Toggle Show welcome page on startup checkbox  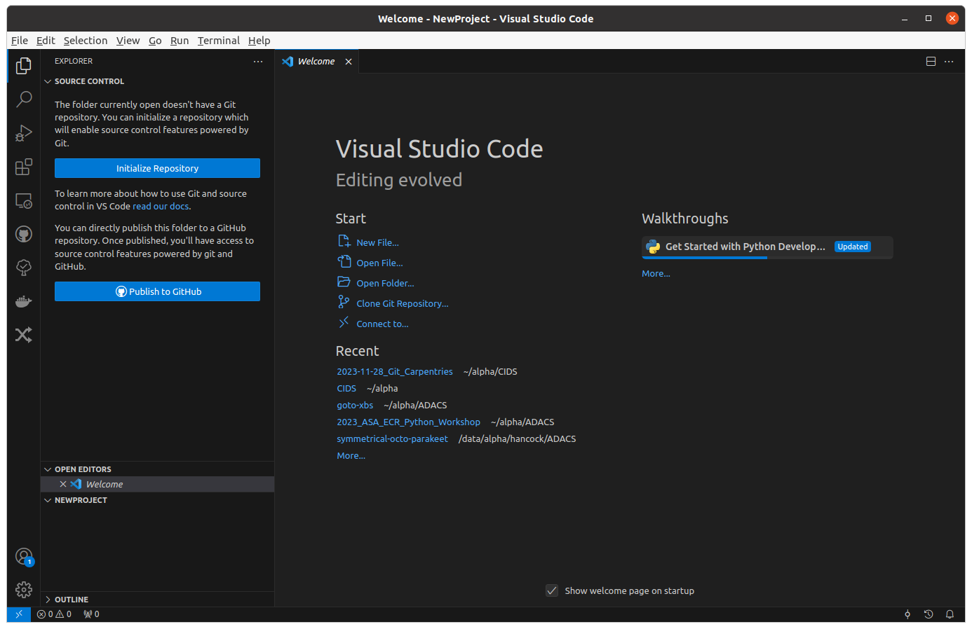tap(552, 590)
